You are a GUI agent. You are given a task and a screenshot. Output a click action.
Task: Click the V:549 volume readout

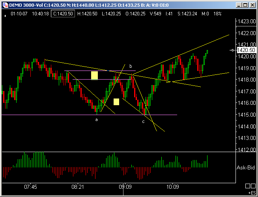point(155,14)
